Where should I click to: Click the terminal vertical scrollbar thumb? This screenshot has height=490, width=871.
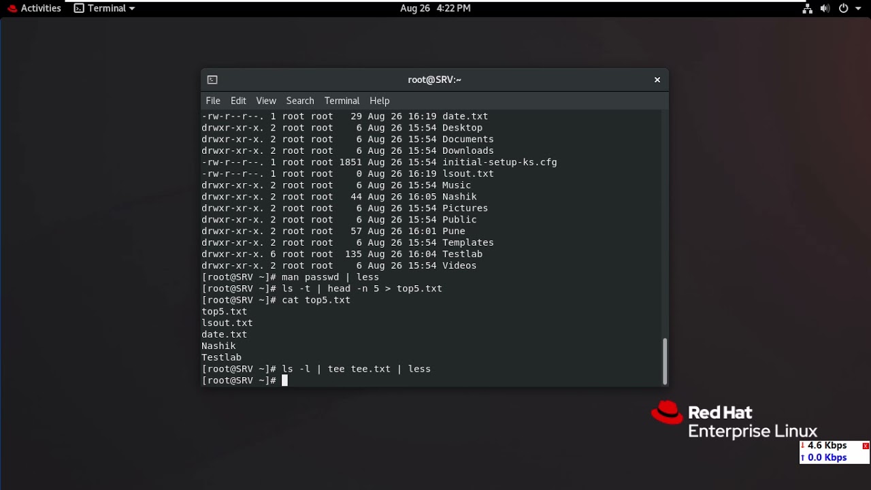coord(665,361)
